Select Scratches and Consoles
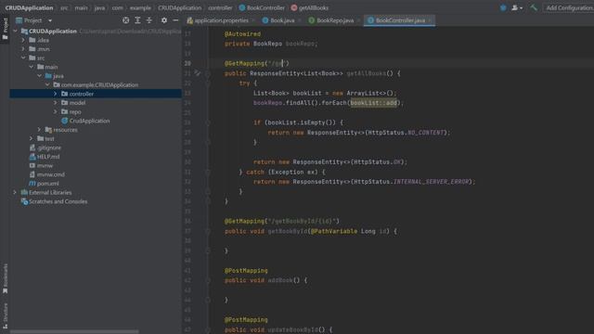Screen dimensions: 594x334 [58, 201]
